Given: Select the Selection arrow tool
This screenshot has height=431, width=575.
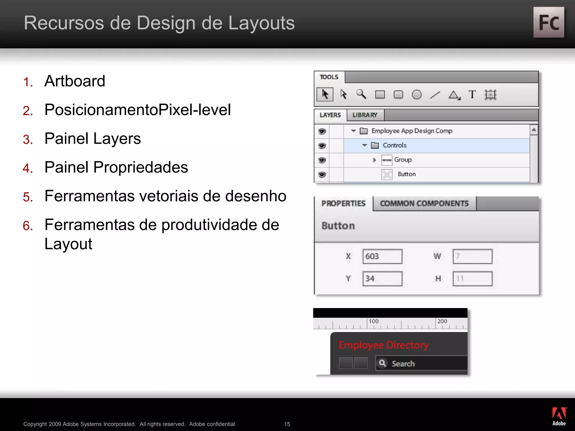Looking at the screenshot, I should pyautogui.click(x=325, y=94).
